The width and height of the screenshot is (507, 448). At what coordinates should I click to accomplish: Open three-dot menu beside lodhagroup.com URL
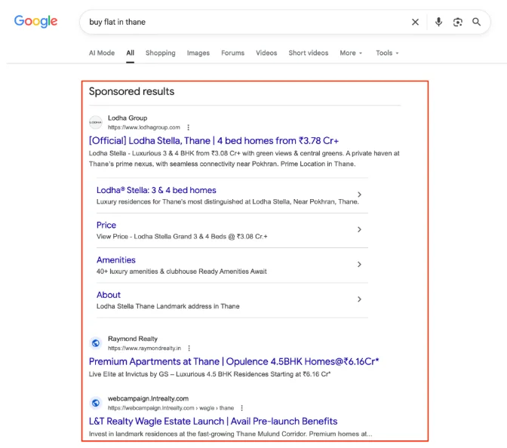click(x=188, y=127)
